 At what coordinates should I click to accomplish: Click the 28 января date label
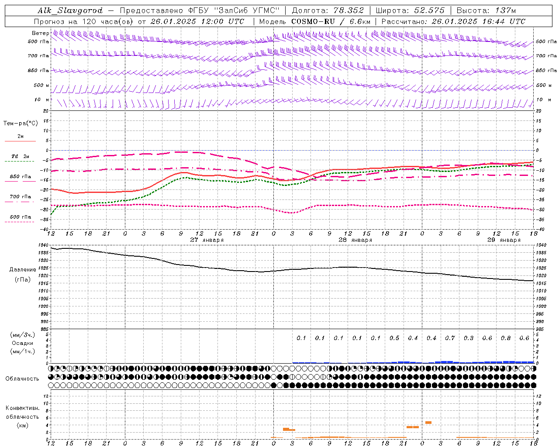pyautogui.click(x=355, y=240)
